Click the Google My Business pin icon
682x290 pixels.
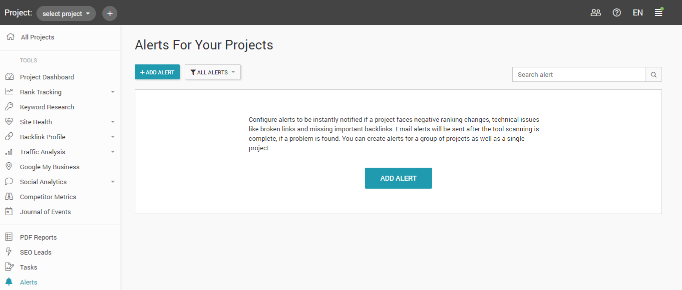(x=9, y=167)
